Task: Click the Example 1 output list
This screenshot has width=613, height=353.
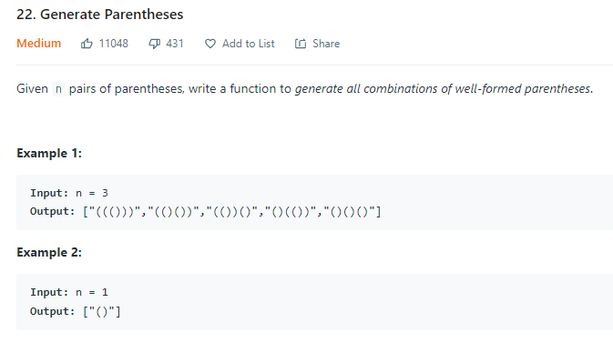Action: pos(232,212)
